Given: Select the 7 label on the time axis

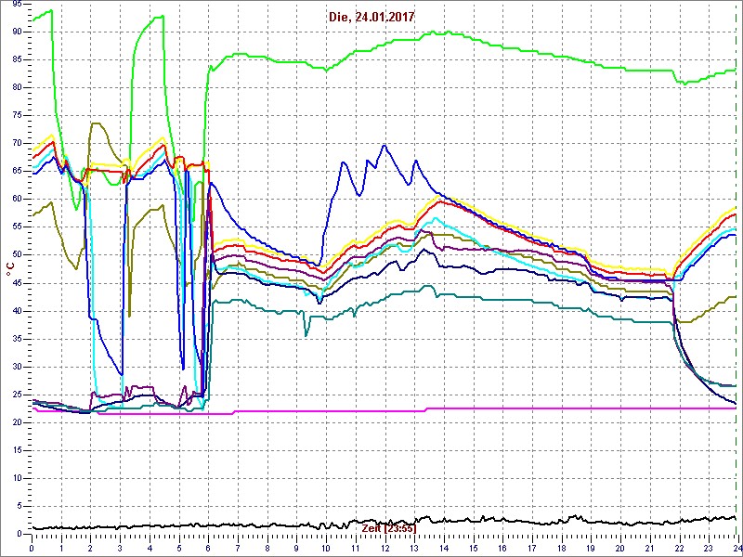Looking at the screenshot, I should point(238,547).
